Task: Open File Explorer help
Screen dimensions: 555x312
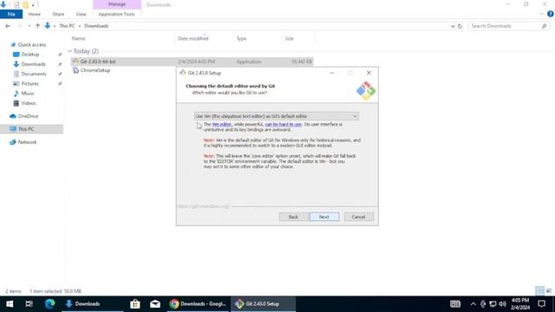Action: [x=551, y=14]
